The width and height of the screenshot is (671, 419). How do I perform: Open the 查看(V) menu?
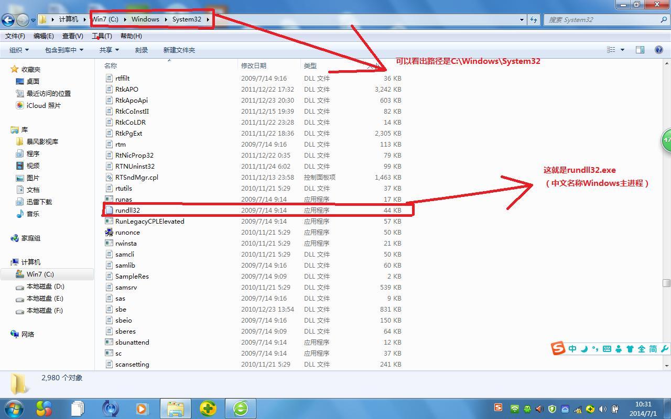tap(72, 36)
